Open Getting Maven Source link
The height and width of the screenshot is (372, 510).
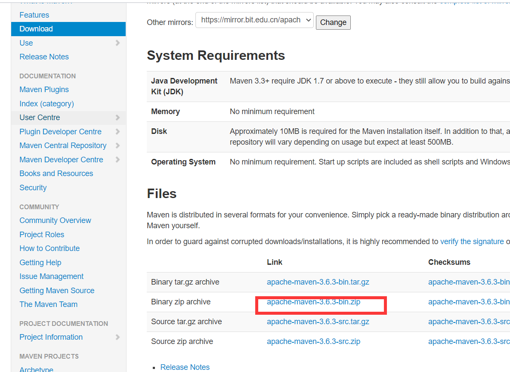click(x=57, y=290)
